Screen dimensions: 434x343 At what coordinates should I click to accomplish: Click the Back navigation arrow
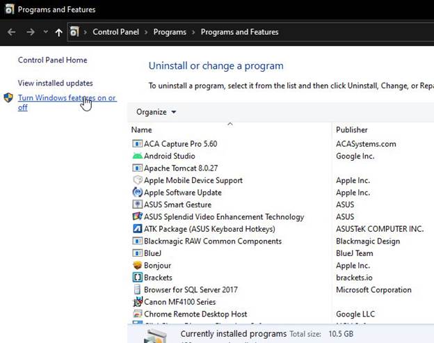coord(11,32)
